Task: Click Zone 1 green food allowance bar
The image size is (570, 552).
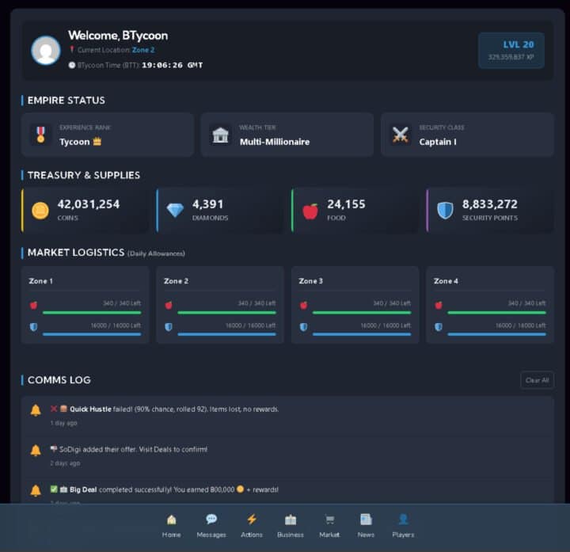Action: (91, 313)
